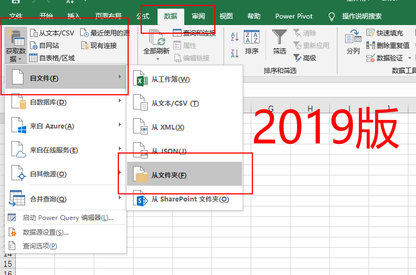
Task: Switch to the 页面布局 tab
Action: coord(108,16)
